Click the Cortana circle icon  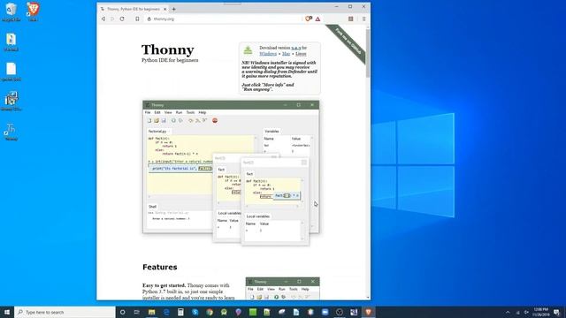[x=122, y=312]
